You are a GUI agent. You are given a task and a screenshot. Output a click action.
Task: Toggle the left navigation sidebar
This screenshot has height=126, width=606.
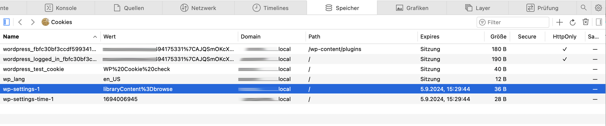pos(7,22)
